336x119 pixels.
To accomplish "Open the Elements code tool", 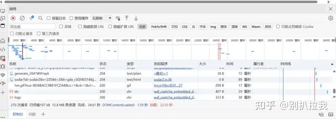I will (3, 49).
